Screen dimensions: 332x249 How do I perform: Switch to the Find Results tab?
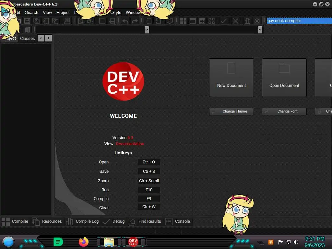pyautogui.click(x=145, y=221)
